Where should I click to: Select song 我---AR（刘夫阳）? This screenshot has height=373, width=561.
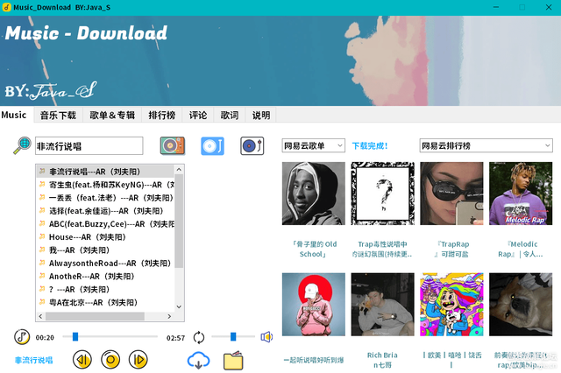[x=105, y=250]
